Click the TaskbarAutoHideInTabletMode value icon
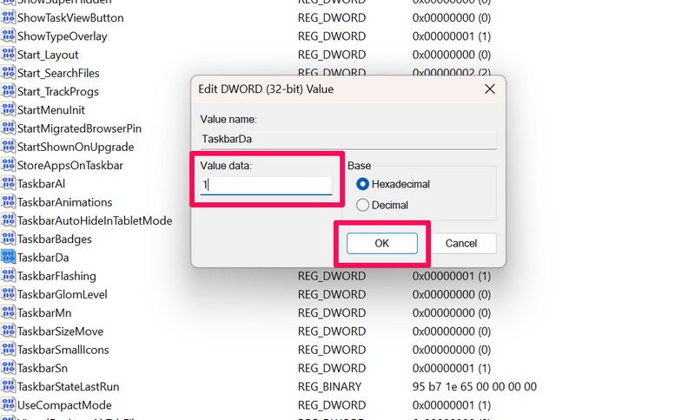The height and width of the screenshot is (420, 695). pyautogui.click(x=8, y=220)
